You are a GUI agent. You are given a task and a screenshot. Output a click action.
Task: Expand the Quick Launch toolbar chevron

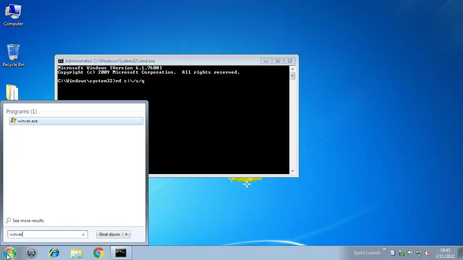pos(384,249)
